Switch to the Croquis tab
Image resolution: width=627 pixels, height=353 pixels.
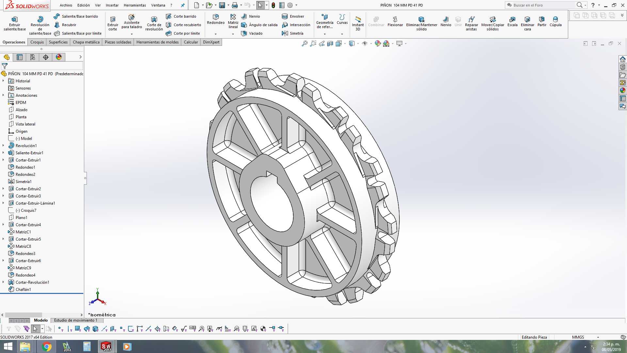[37, 42]
